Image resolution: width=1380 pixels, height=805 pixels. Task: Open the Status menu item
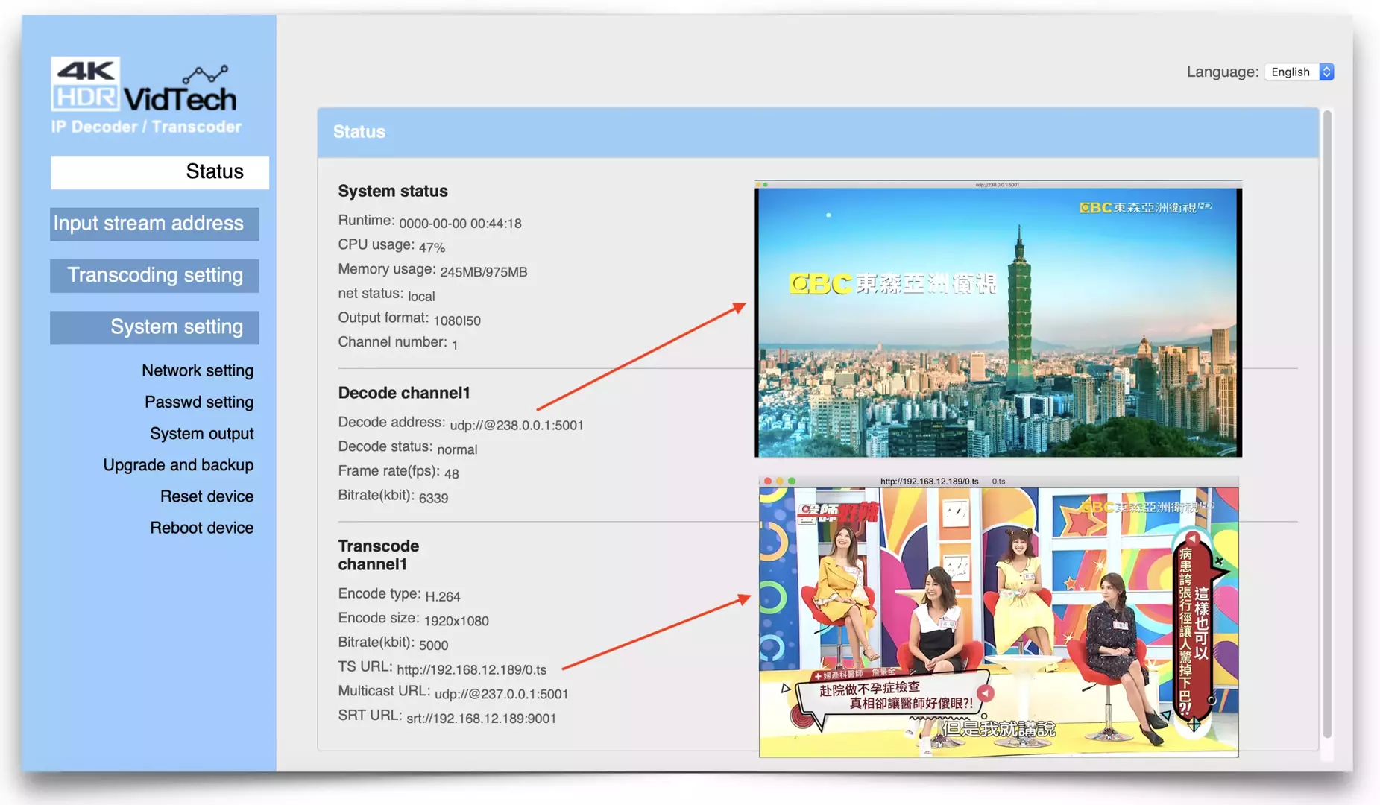point(160,172)
